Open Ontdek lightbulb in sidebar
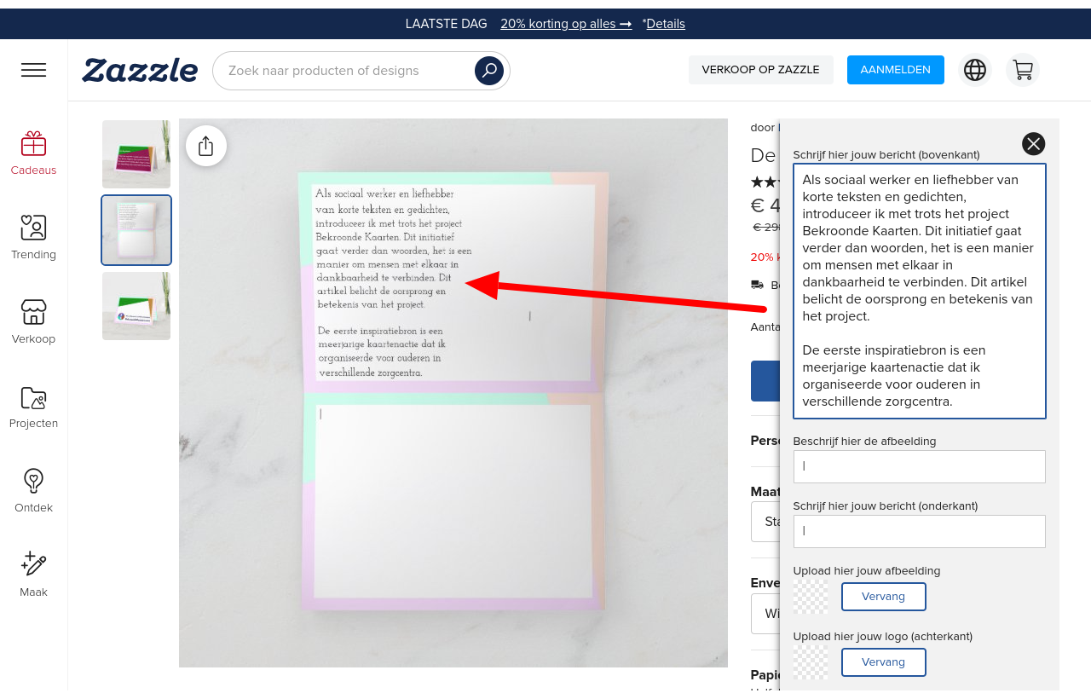The image size is (1091, 699). [x=33, y=490]
